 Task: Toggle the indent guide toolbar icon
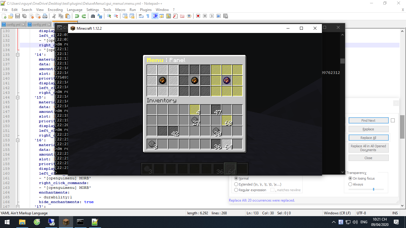click(155, 16)
